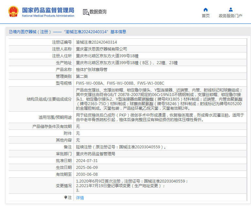
Task: Click the national emblem logo
Action: coord(13,11)
